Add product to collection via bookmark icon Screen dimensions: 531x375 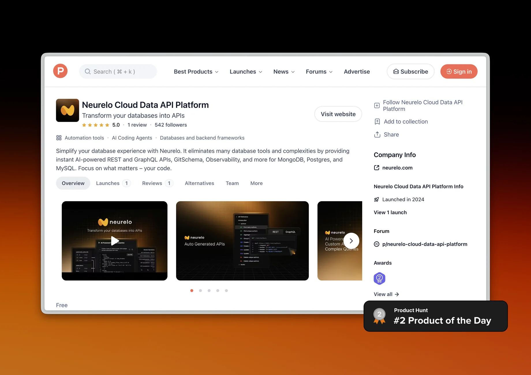pos(377,121)
